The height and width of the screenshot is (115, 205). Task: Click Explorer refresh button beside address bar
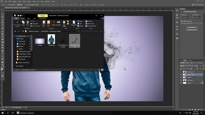79,31
